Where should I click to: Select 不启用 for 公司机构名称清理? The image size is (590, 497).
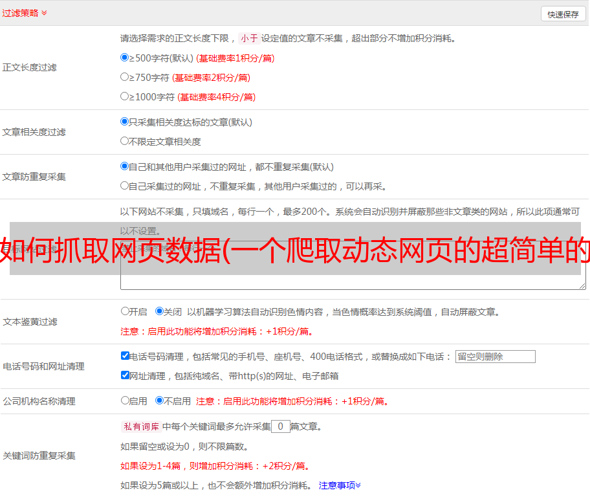point(159,401)
